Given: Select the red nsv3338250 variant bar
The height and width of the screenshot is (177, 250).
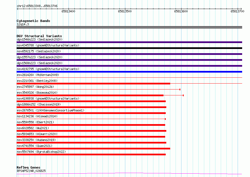Looking at the screenshot, I should coord(92,143).
